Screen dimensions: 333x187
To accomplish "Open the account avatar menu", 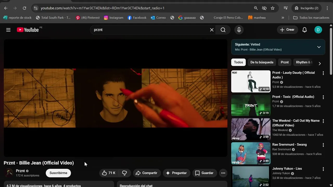I will 318,30.
